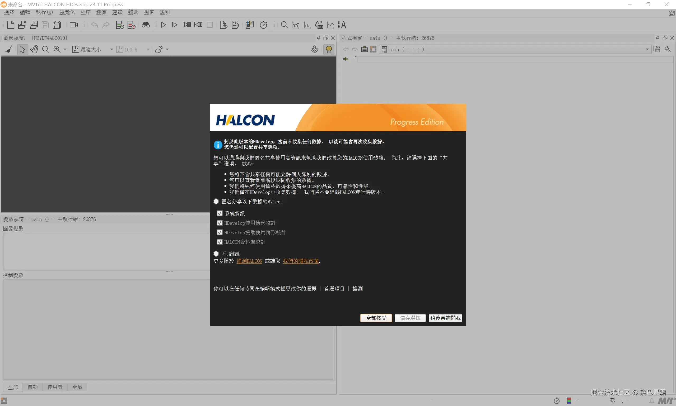676x406 pixels.
Task: Switch to the 使用者 variables tab
Action: tap(55, 387)
